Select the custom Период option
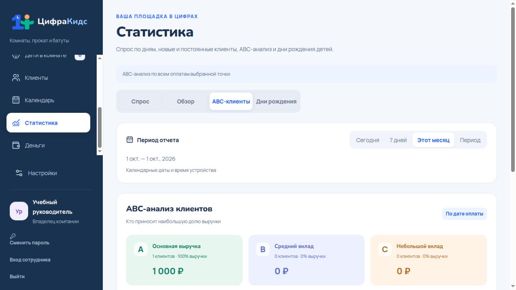 (x=470, y=140)
